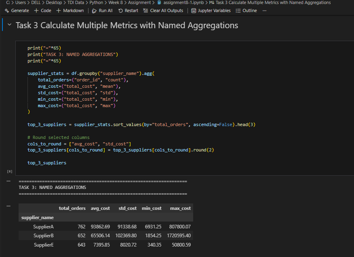Click the 'TASK 3: NAMED AGGREGATIONS' output text
This screenshot has width=354, height=257.
[x=53, y=187]
